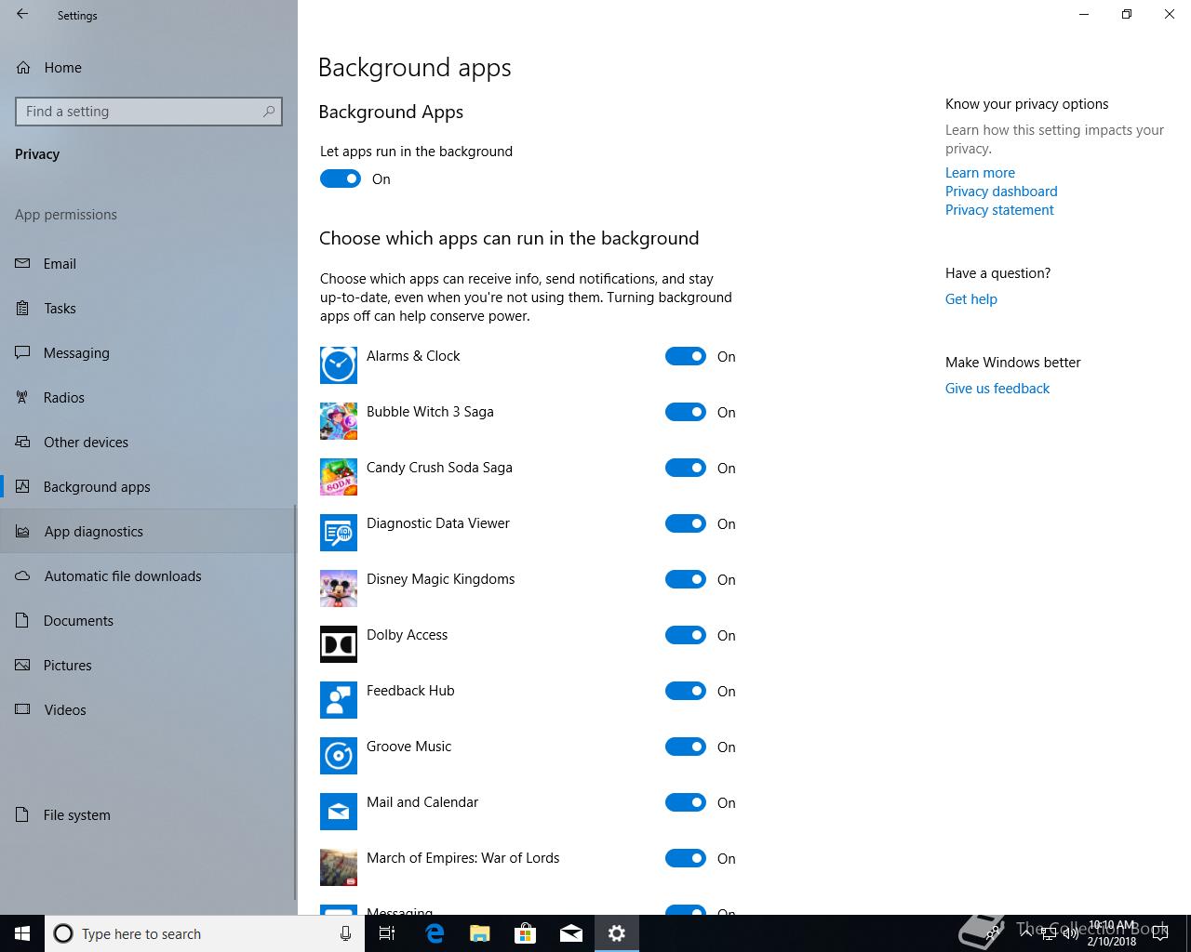Screen dimensions: 1191x952
Task: Click the March of Empires app icon
Action: (339, 867)
